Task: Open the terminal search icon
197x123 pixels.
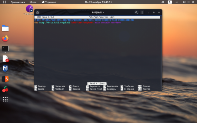Action: pos(136,12)
